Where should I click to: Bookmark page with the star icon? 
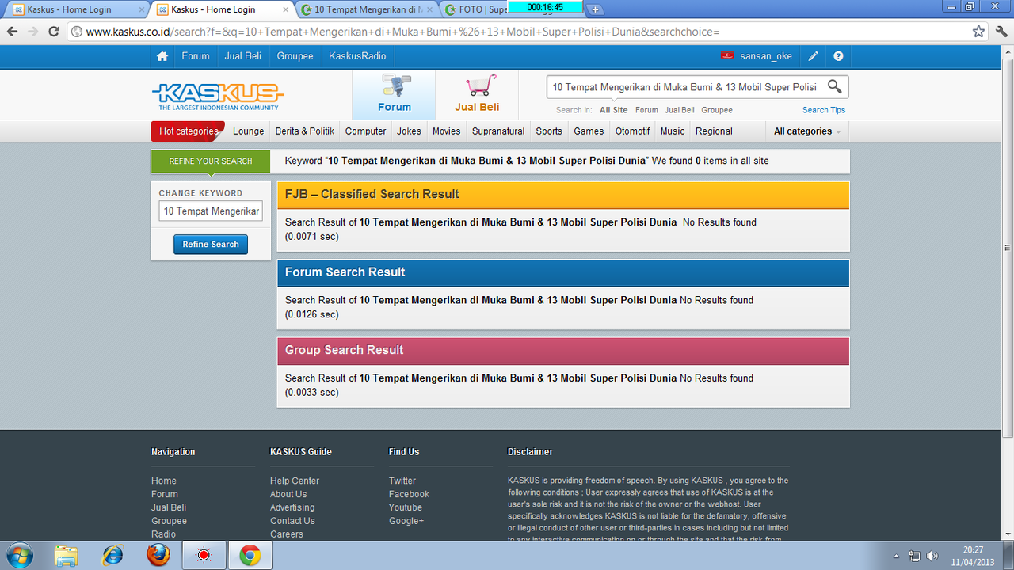point(979,32)
